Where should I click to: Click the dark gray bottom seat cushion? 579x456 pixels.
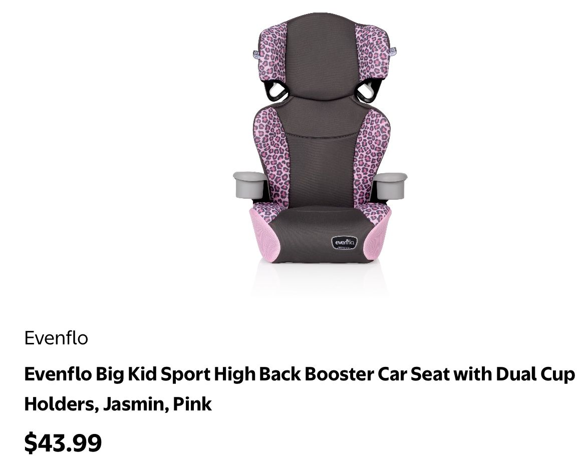tap(321, 235)
